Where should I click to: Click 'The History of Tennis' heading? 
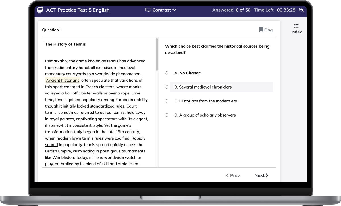[65, 44]
